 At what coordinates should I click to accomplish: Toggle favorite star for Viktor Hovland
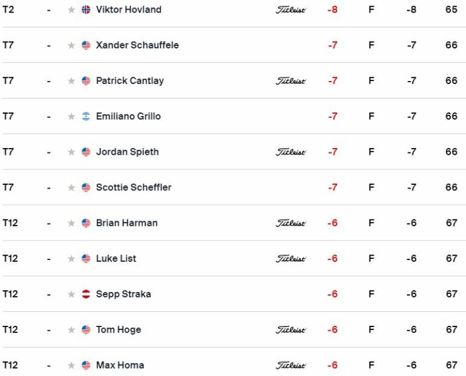[x=71, y=10]
